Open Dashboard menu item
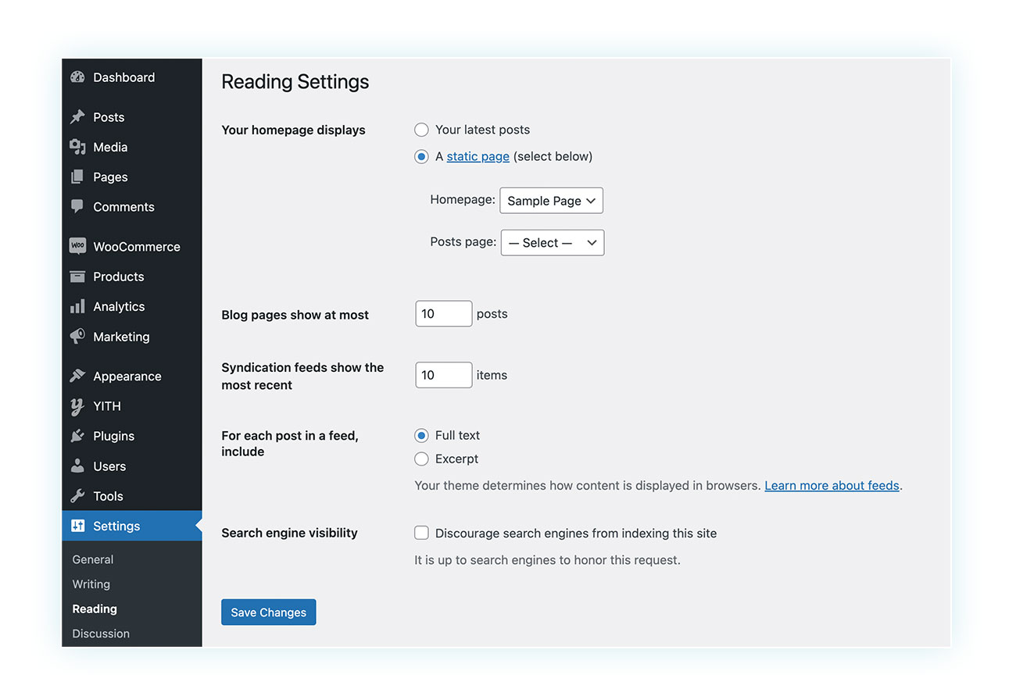1016x696 pixels. (132, 77)
